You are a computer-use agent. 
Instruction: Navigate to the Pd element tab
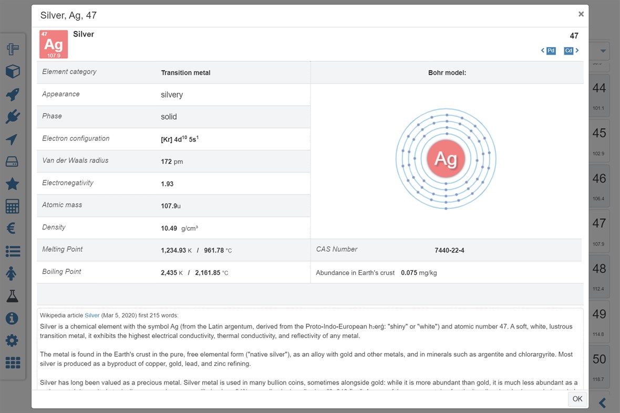click(550, 50)
